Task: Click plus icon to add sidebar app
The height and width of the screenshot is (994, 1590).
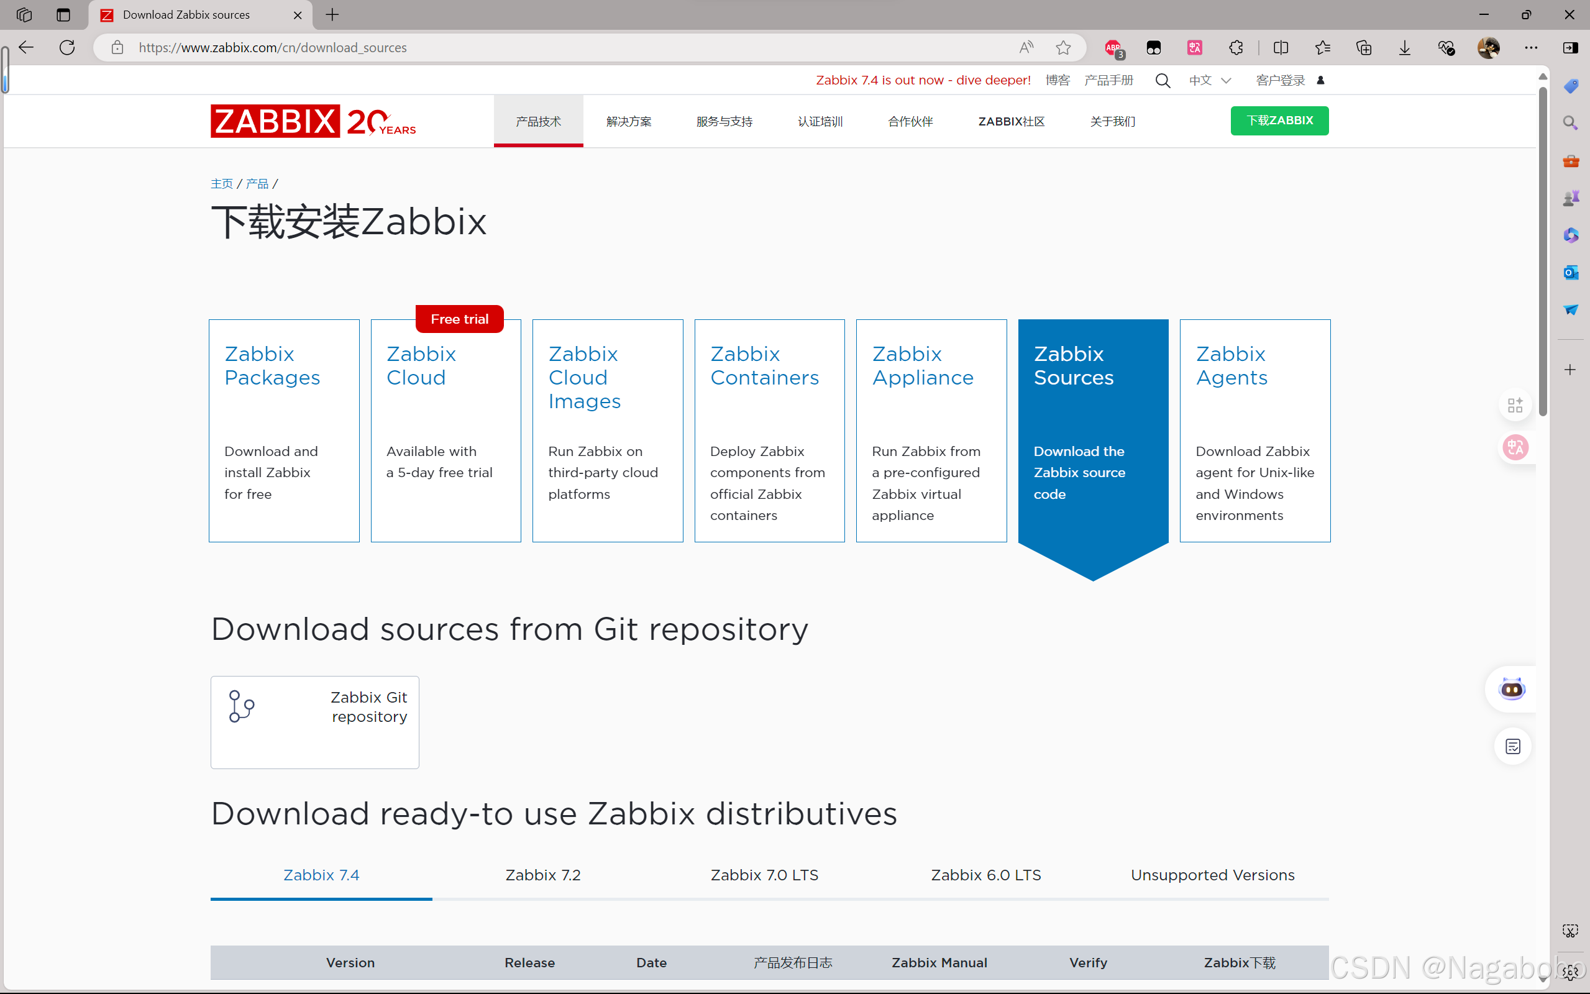Action: [x=1570, y=370]
